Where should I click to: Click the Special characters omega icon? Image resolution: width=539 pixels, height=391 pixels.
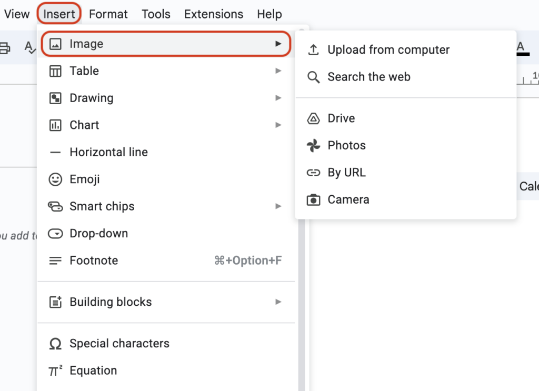tap(56, 343)
